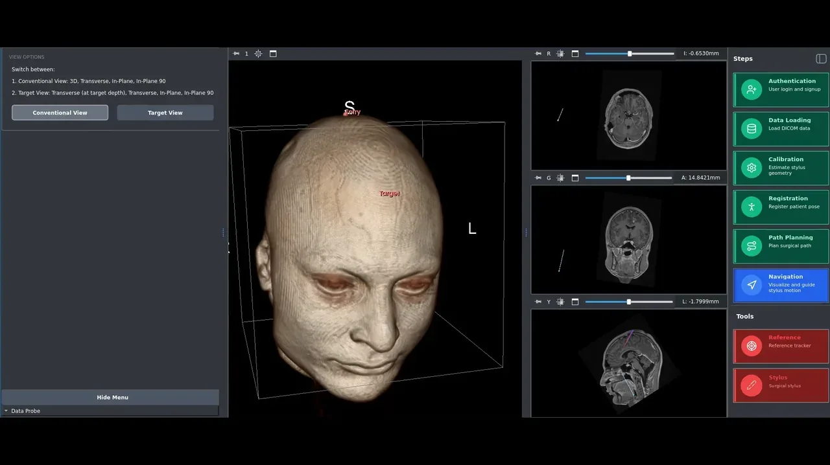The height and width of the screenshot is (465, 830).
Task: Maximize the R slice view
Action: pyautogui.click(x=575, y=54)
